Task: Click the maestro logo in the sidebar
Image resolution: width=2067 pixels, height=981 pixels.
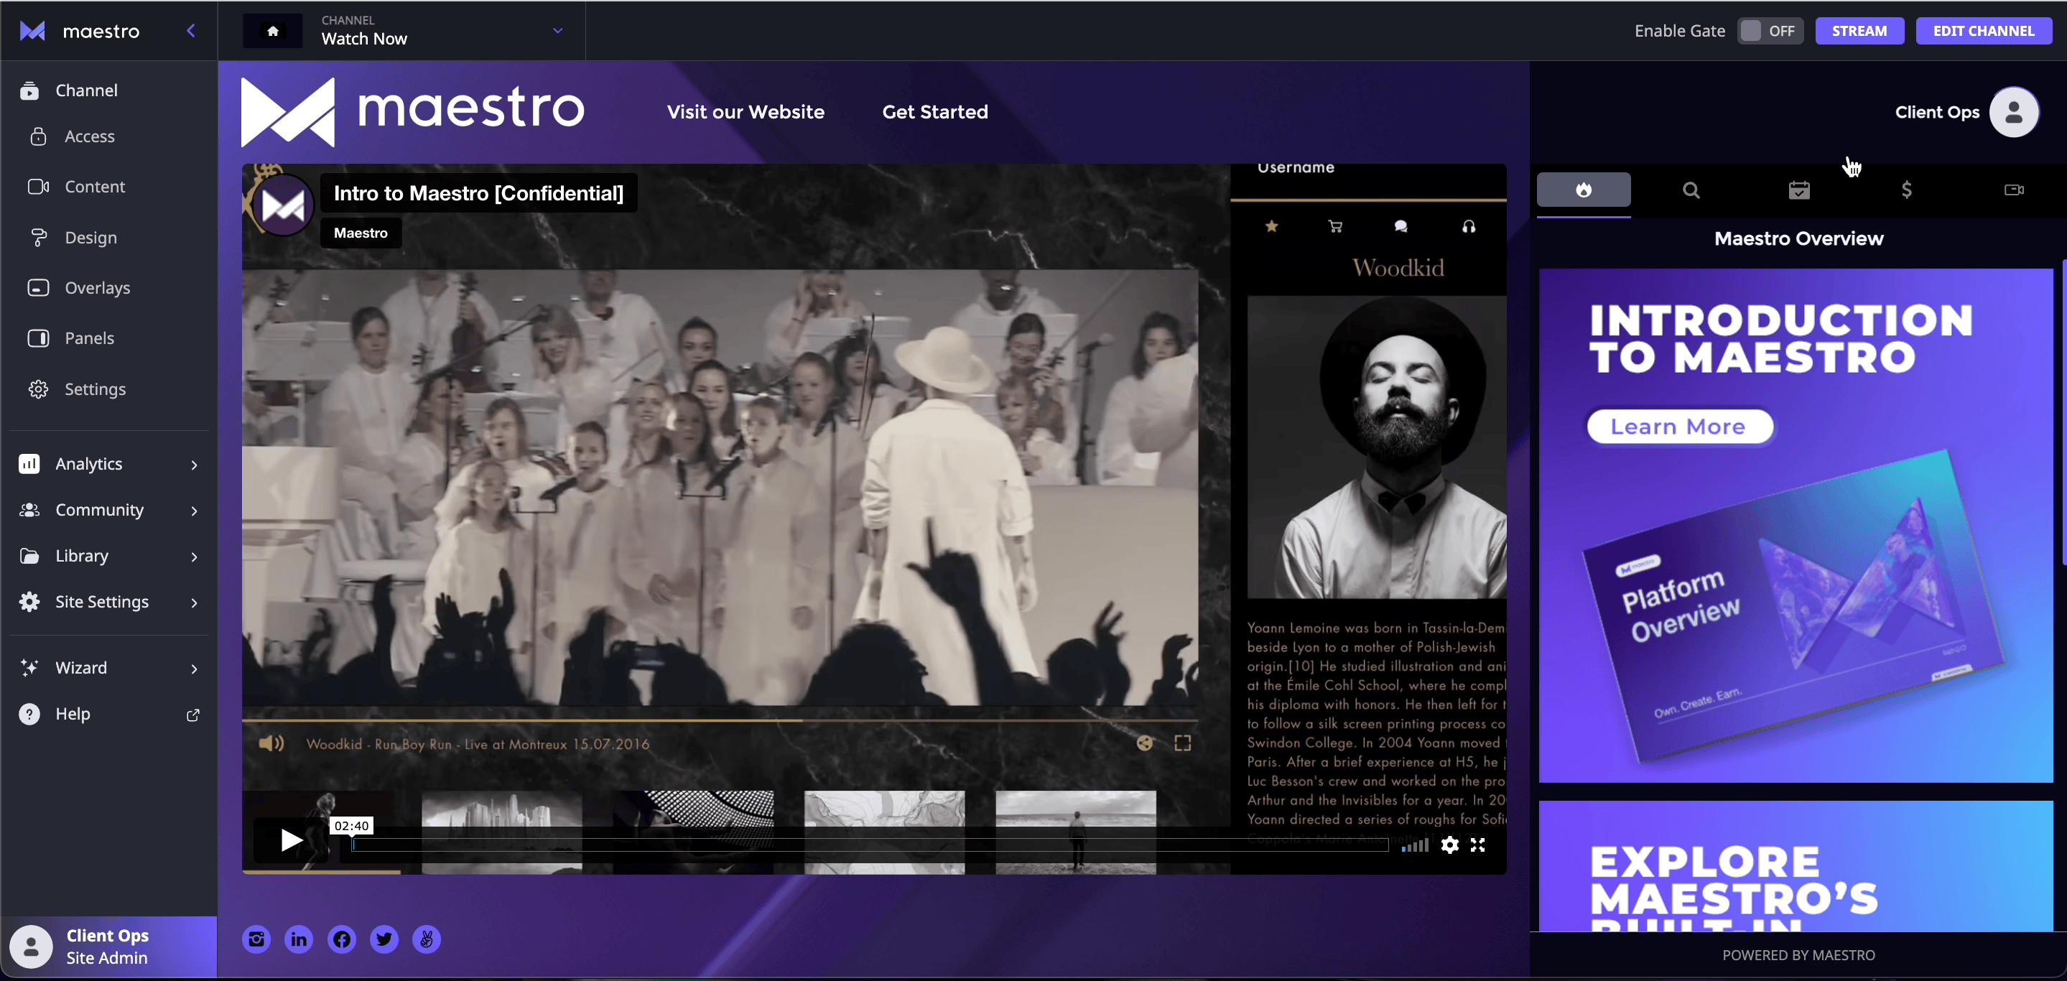Action: tap(80, 30)
